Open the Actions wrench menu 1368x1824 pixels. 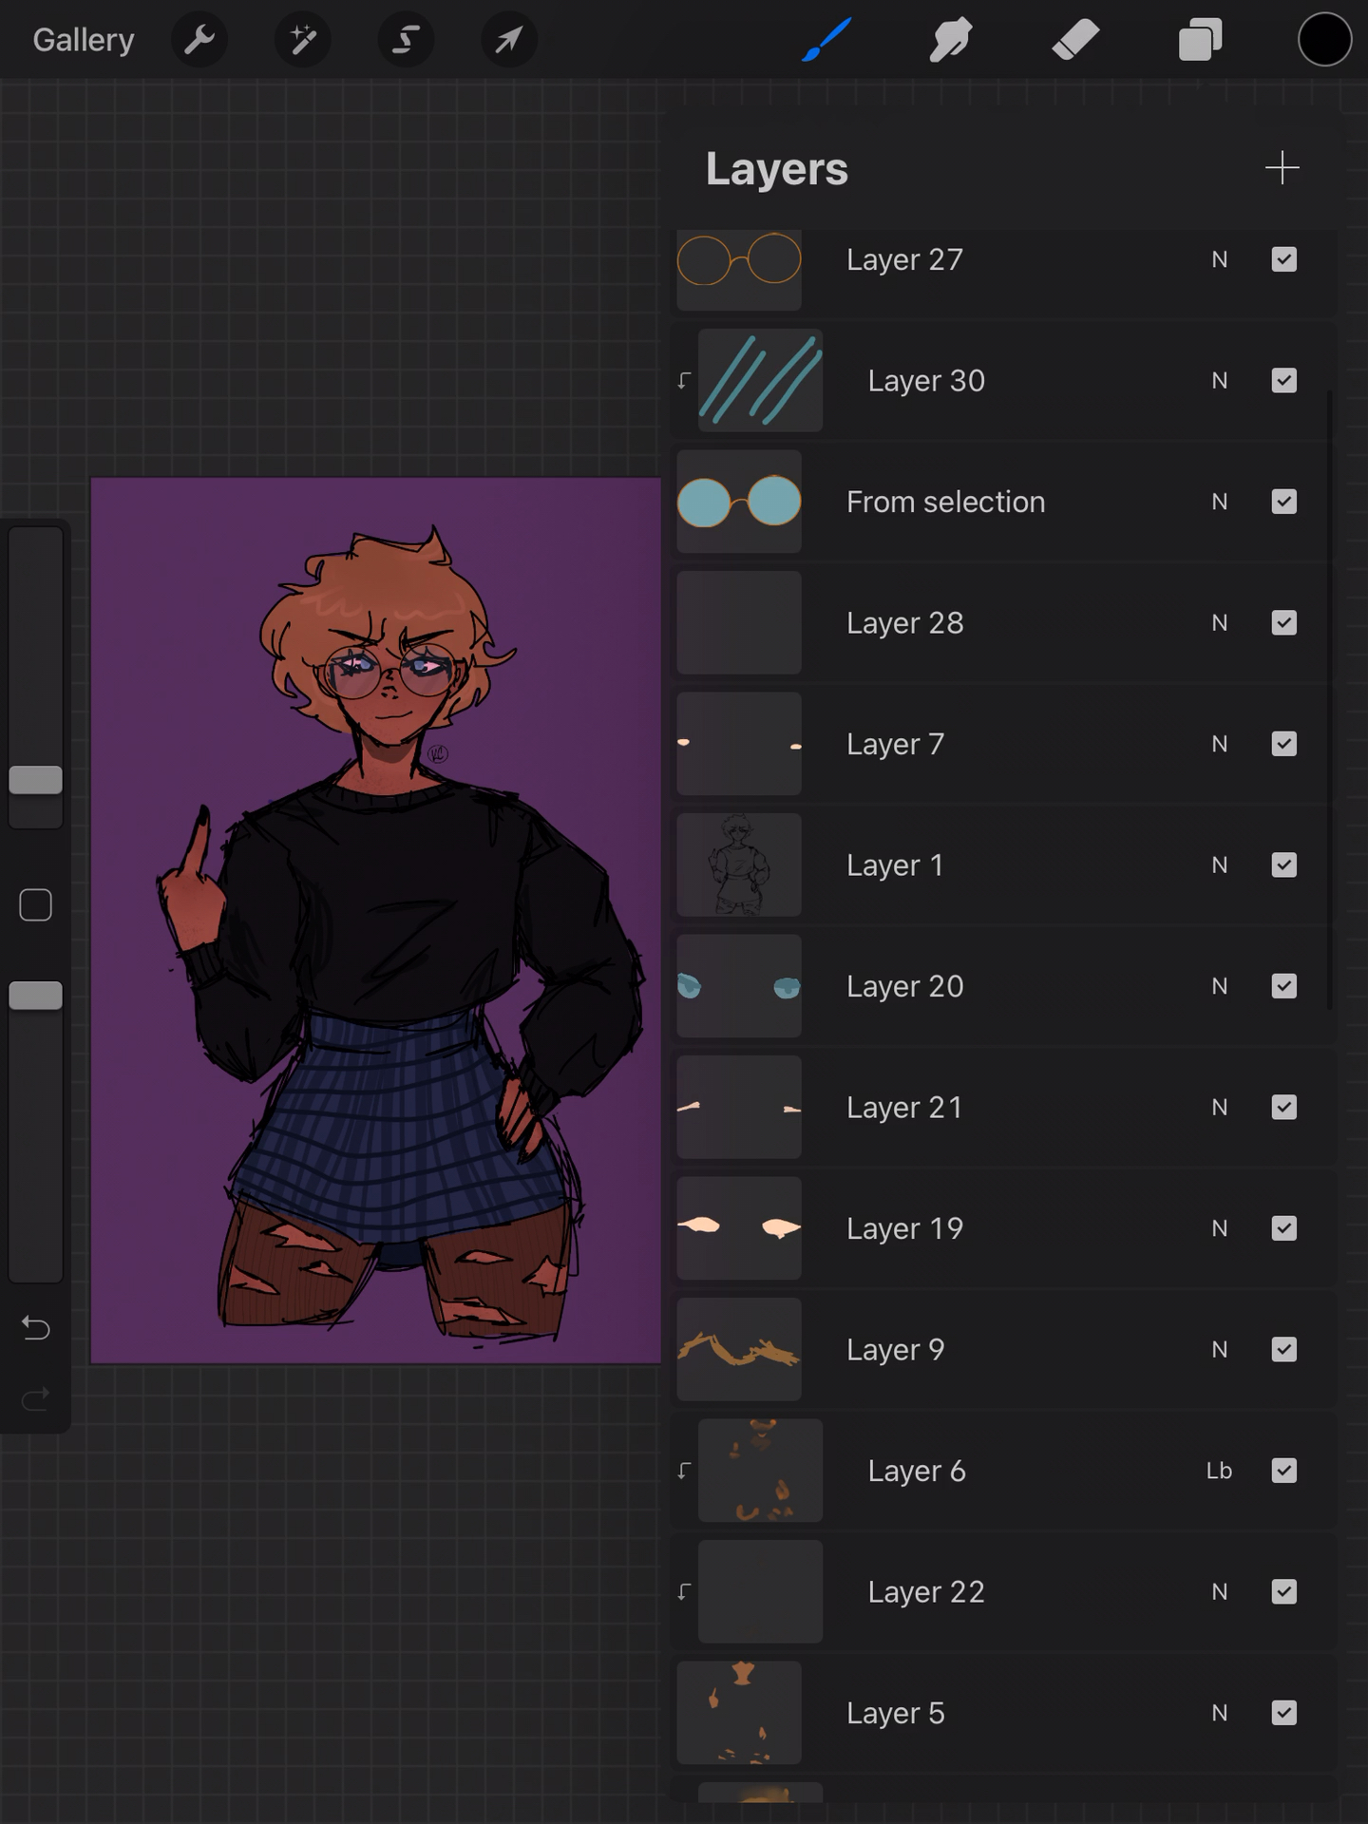click(199, 40)
